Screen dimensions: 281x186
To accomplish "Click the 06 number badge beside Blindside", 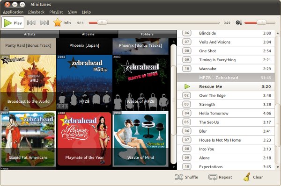I will pos(187,33).
